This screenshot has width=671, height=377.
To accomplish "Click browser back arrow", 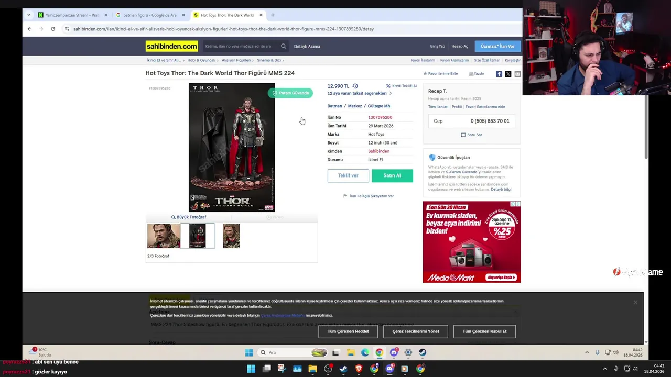I will pyautogui.click(x=29, y=29).
